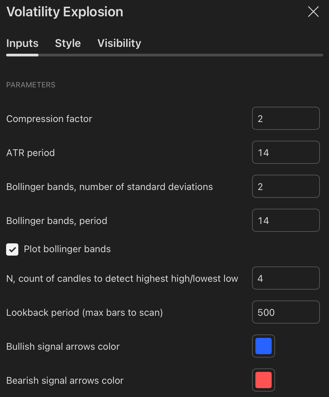The width and height of the screenshot is (329, 397).
Task: Click the Compression factor label
Action: click(49, 119)
